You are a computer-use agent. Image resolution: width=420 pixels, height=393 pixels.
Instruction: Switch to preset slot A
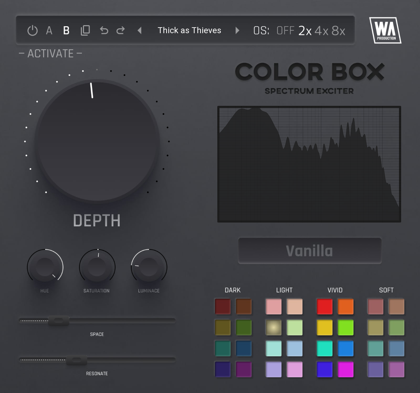[x=49, y=30]
